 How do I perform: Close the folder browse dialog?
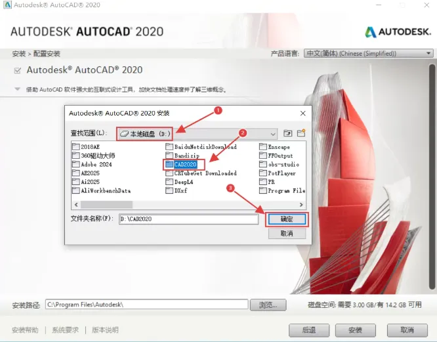click(302, 113)
